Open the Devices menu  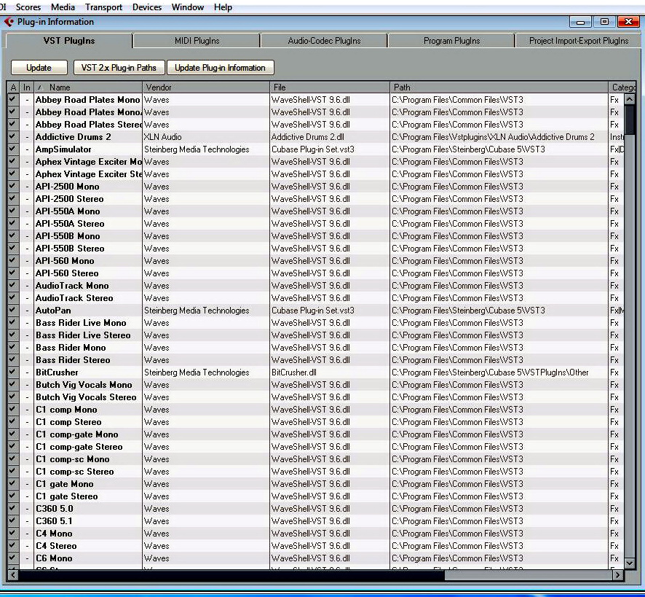click(147, 7)
